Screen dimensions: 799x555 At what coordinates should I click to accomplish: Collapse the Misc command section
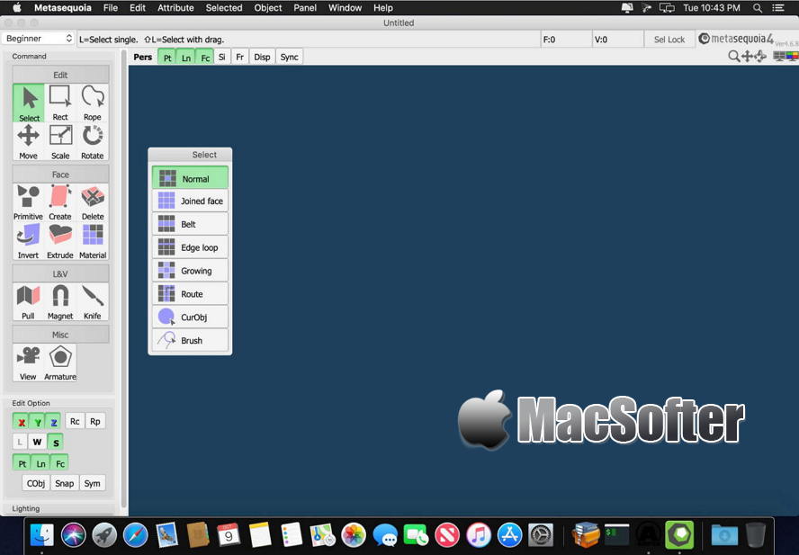coord(60,335)
